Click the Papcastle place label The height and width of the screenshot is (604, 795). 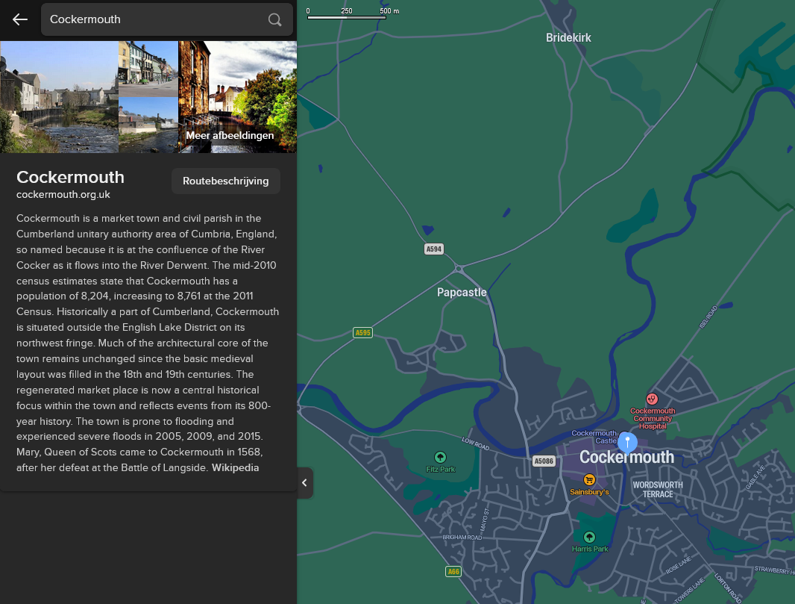462,293
